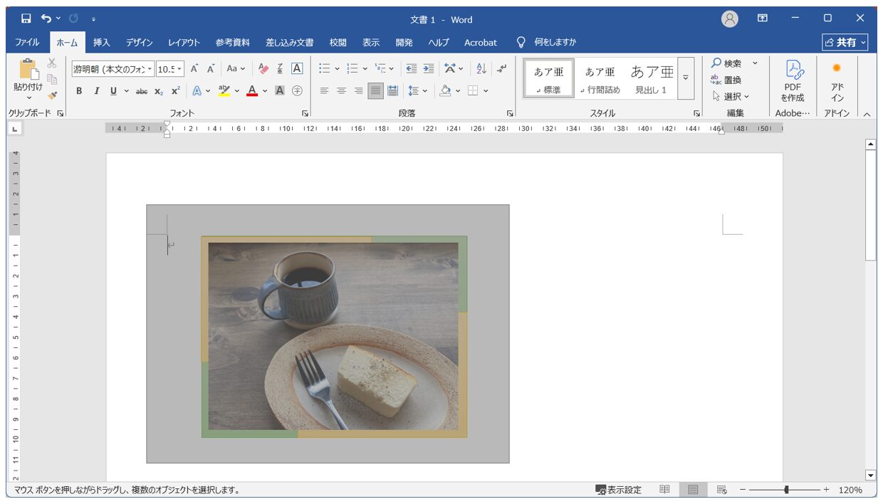
Task: Align text to the right
Action: point(358,90)
